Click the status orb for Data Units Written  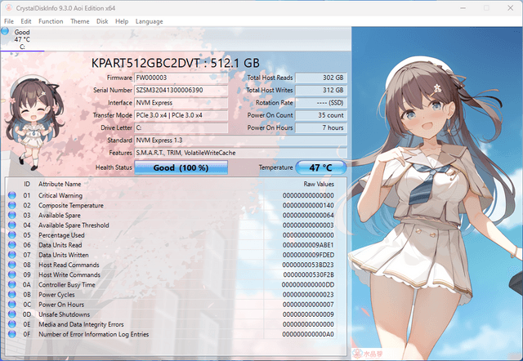12,255
